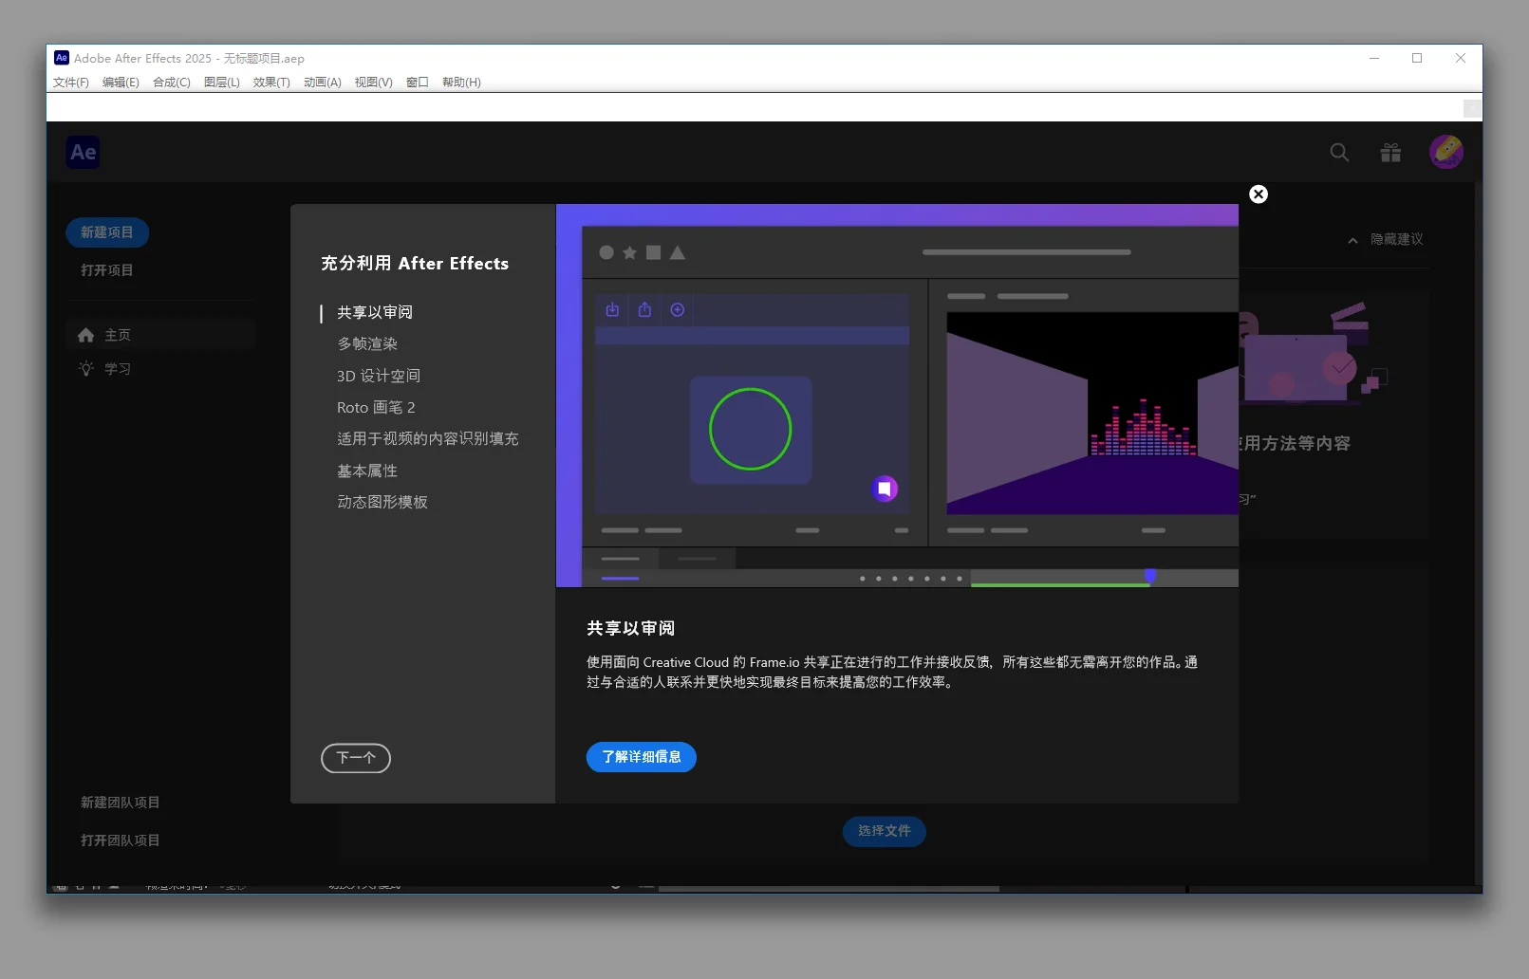Open the 效果(T) menu
The height and width of the screenshot is (979, 1529).
[x=271, y=83]
